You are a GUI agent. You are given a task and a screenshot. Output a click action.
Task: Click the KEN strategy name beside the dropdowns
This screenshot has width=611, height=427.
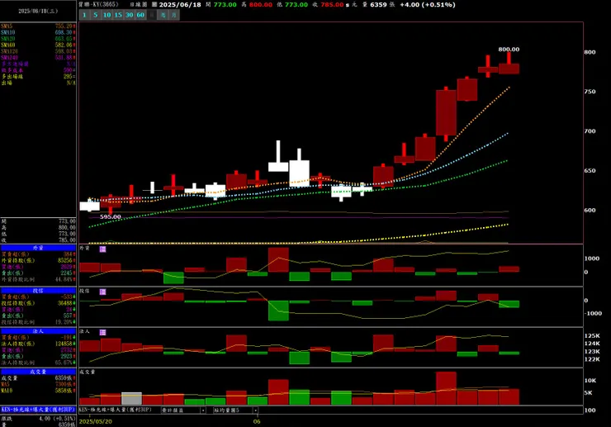coord(115,410)
